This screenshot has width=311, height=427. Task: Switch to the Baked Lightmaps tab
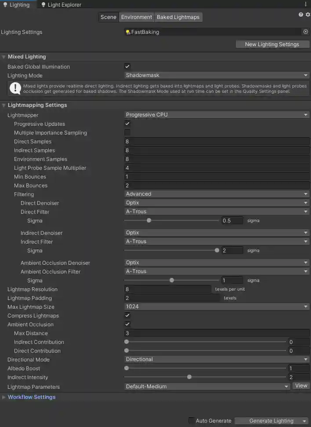point(178,17)
